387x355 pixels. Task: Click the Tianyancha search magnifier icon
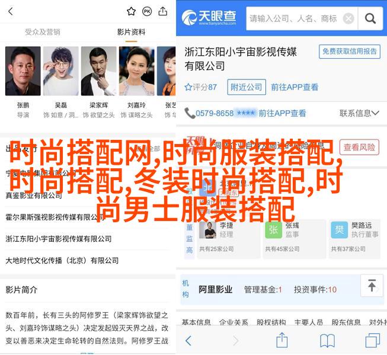click(370, 18)
